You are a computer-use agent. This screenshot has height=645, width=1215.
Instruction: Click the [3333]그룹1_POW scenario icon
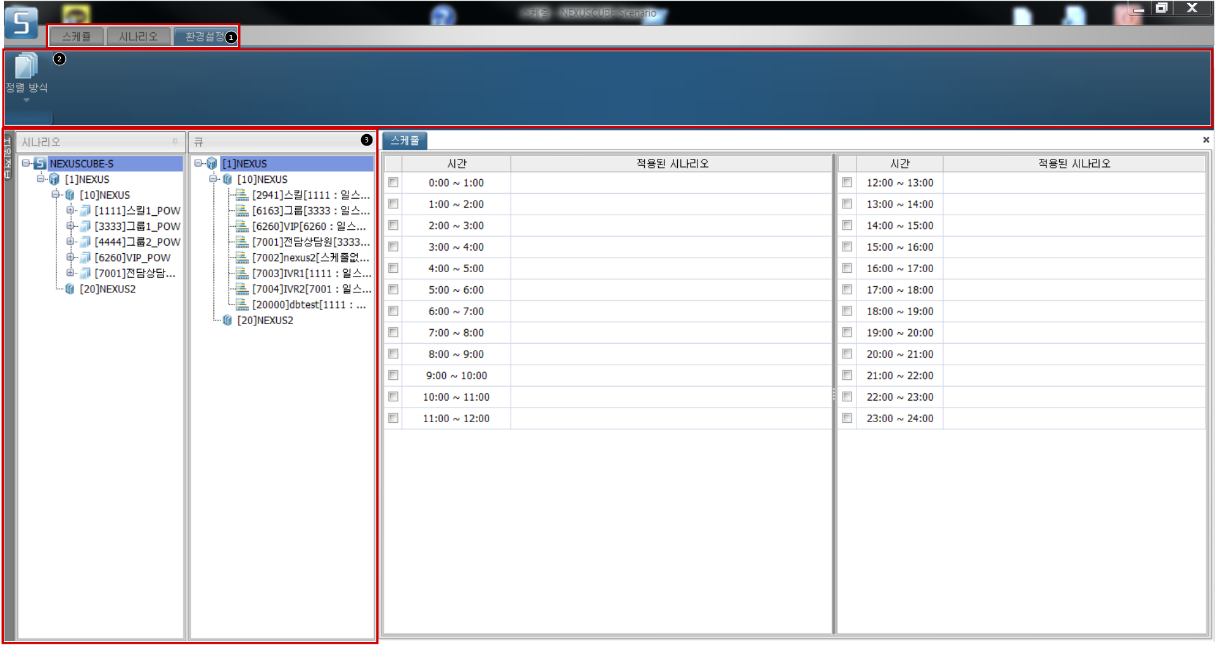(85, 226)
